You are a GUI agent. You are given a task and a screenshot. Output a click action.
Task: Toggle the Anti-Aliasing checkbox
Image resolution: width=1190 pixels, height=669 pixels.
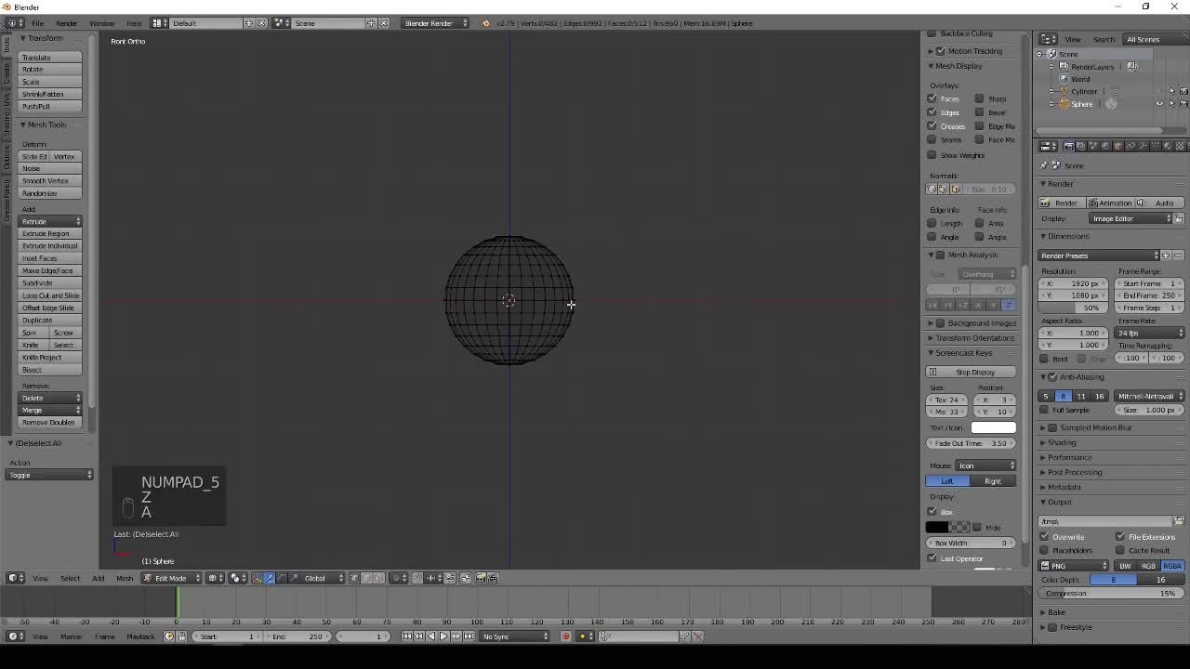(x=1052, y=377)
